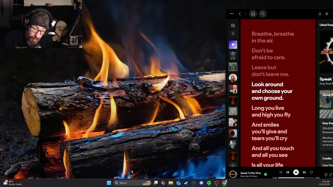Open Google Chrome from the taskbar
Viewport: 333px width, 187px height.
(x=224, y=183)
